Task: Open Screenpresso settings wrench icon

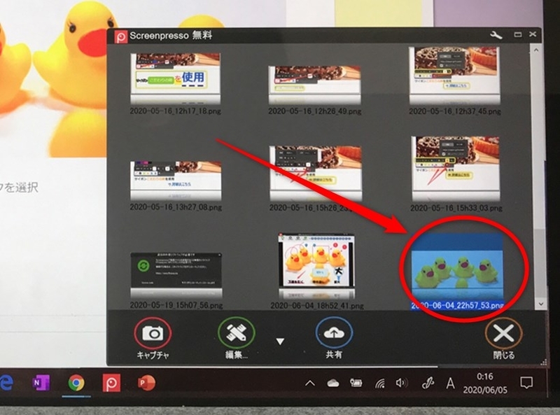Action: tap(496, 35)
